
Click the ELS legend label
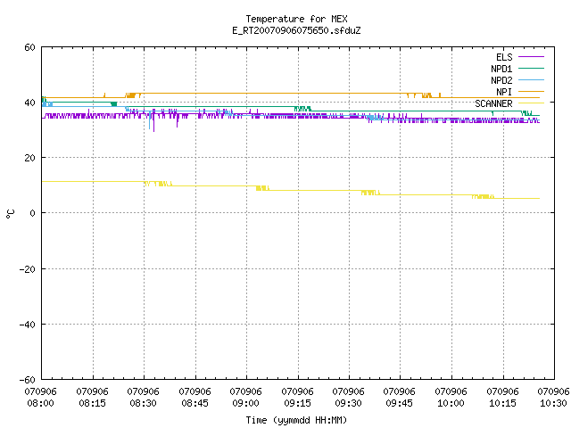point(504,57)
